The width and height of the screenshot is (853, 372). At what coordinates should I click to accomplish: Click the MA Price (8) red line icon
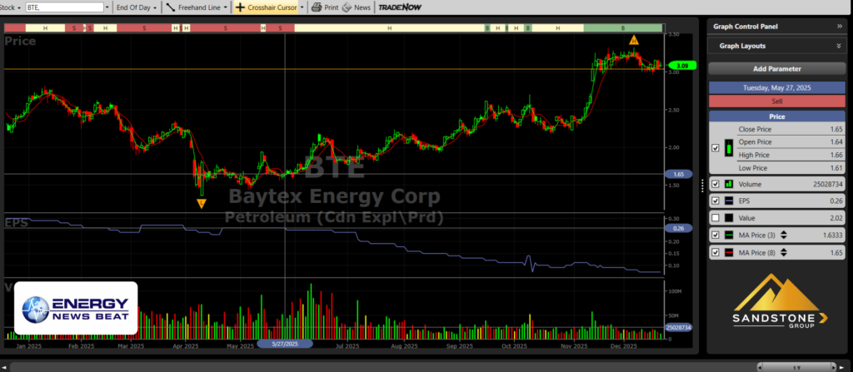(x=729, y=252)
